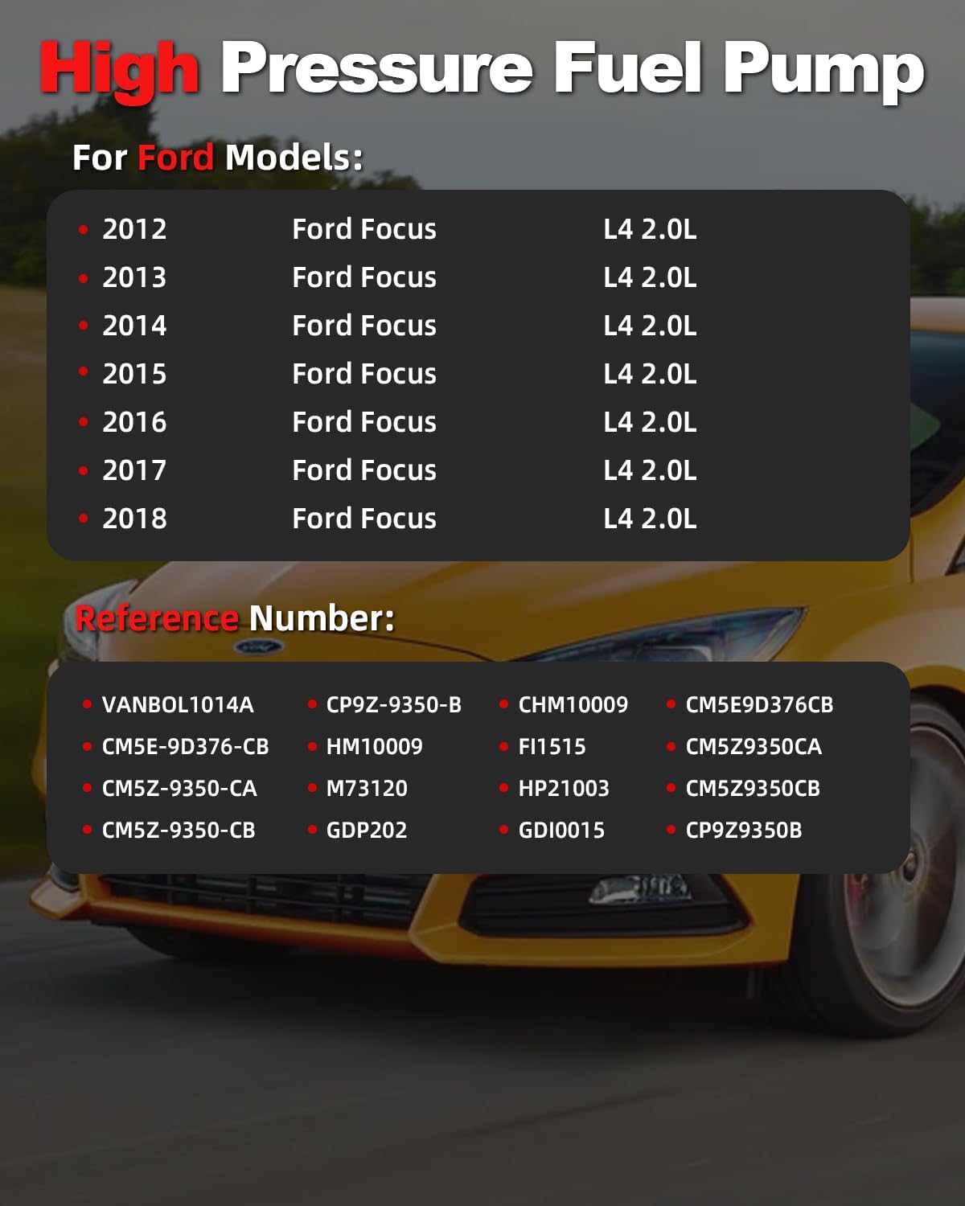Select reference number VANBOL1014A
The width and height of the screenshot is (965, 1206).
coord(178,705)
